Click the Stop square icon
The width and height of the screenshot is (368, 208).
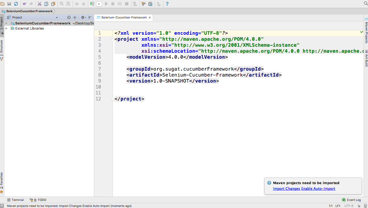coord(127,4)
